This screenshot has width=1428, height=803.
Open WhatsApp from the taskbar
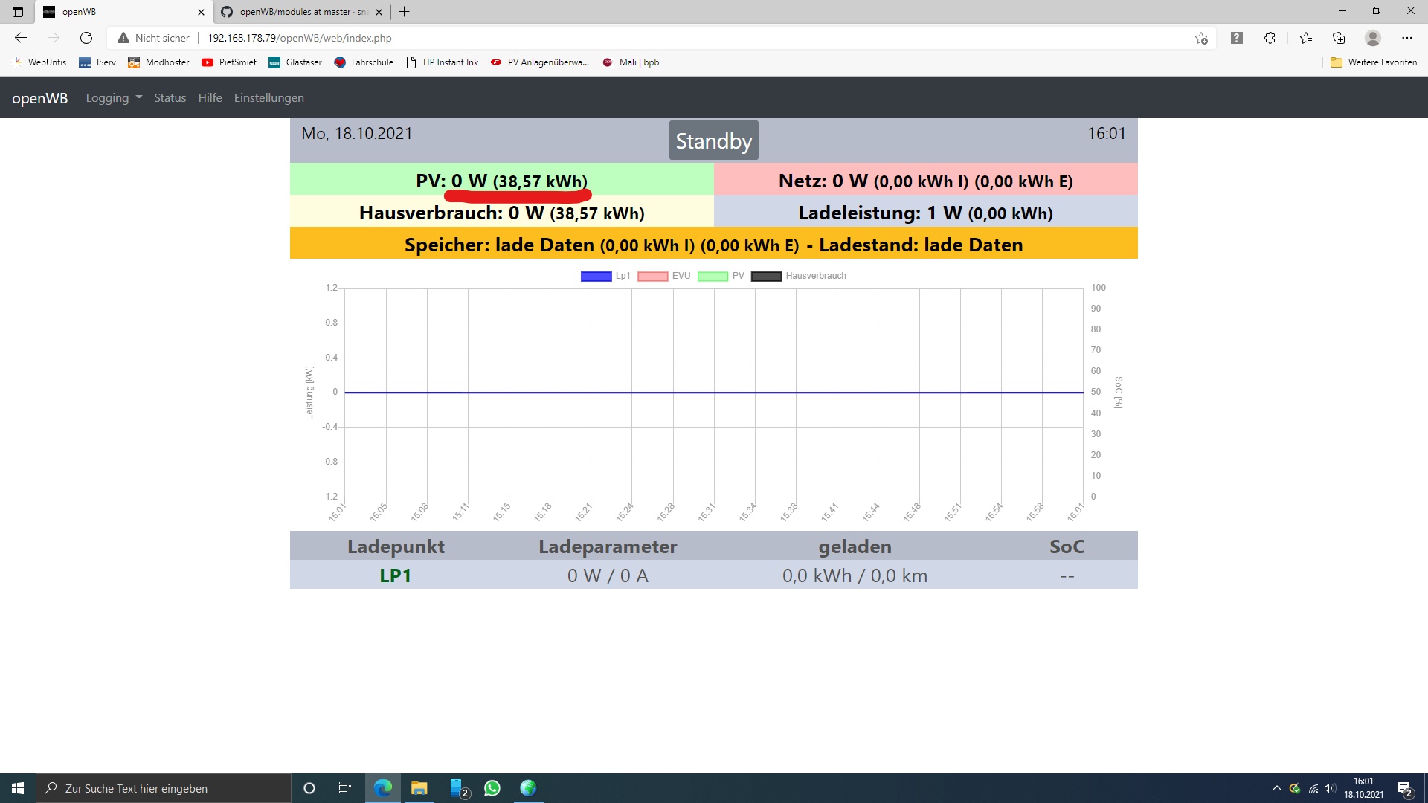tap(492, 788)
